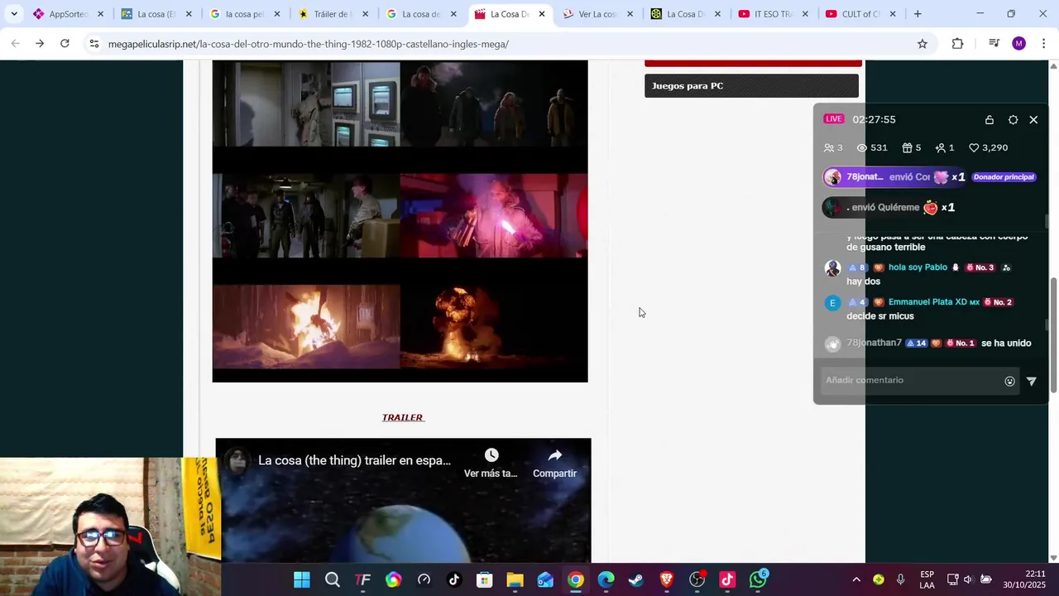Open the volume control in tray
The height and width of the screenshot is (596, 1059).
[x=970, y=579]
